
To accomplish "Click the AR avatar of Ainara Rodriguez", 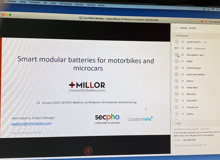I will click(x=177, y=68).
